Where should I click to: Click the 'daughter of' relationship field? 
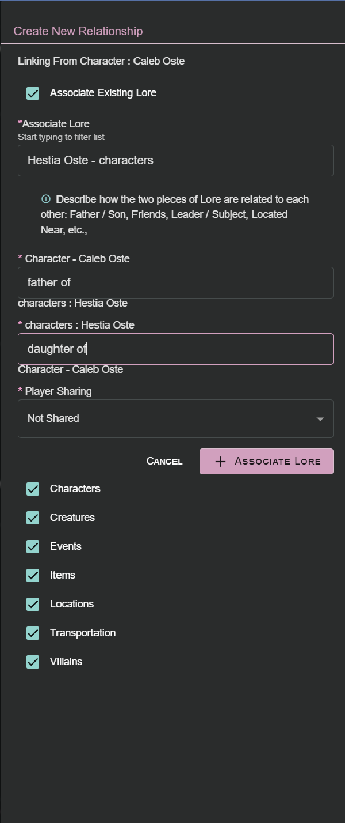[175, 349]
